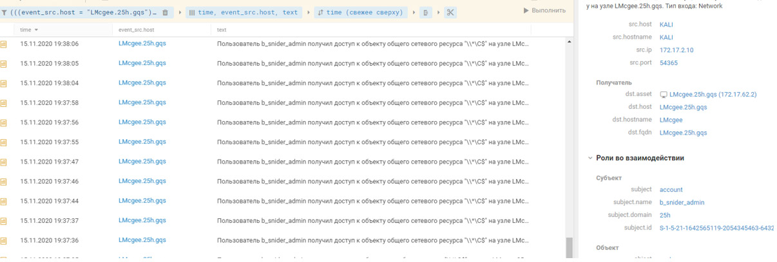The width and height of the screenshot is (777, 262).
Task: Open LMcgee.25h.gqs host link in 19:37:36 row
Action: 142,239
